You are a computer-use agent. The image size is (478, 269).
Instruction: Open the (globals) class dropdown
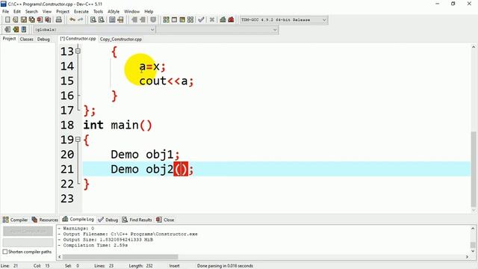pos(152,30)
